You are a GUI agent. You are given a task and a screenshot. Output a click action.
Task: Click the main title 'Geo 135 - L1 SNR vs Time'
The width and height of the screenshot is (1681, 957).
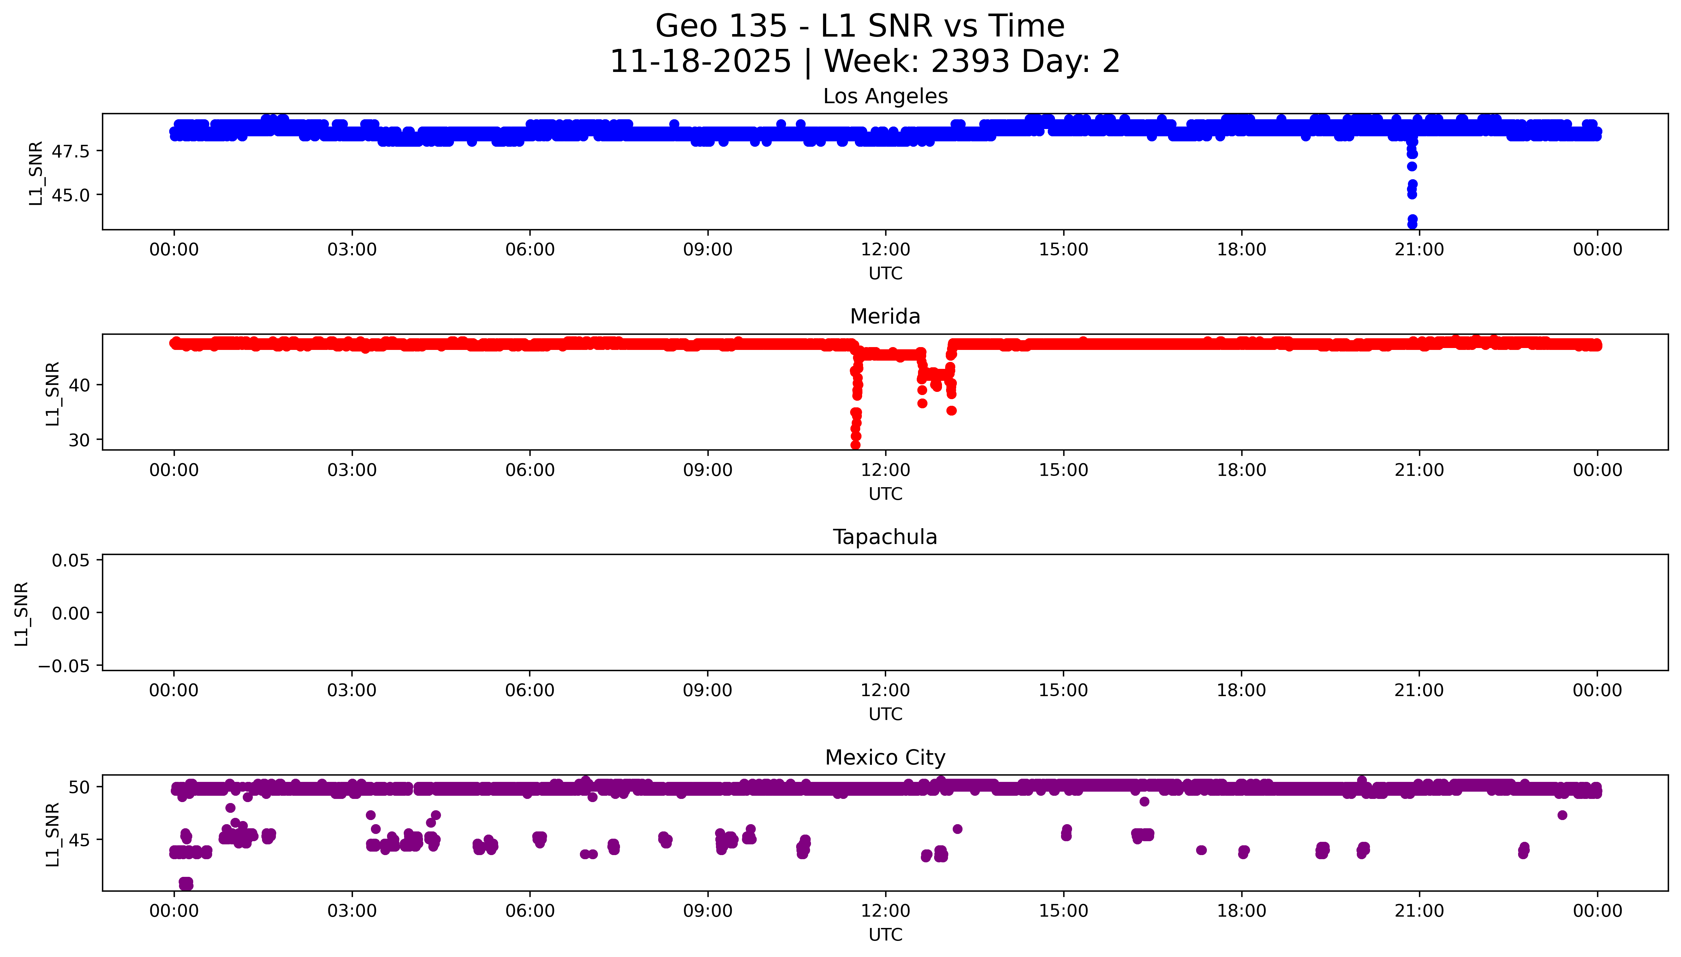pyautogui.click(x=860, y=26)
